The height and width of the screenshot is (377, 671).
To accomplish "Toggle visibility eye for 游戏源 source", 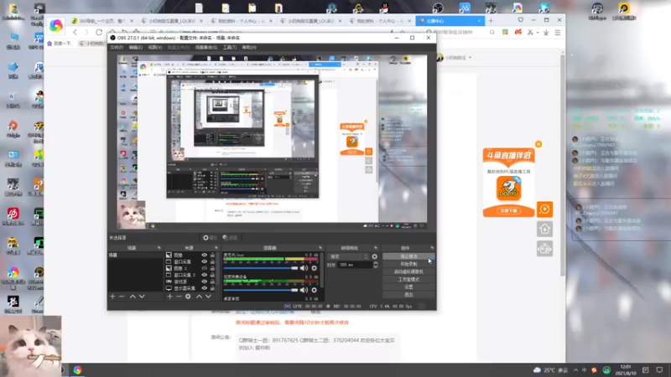I will click(x=204, y=281).
